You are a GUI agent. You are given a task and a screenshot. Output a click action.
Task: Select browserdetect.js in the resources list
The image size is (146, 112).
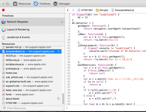pos(31,51)
